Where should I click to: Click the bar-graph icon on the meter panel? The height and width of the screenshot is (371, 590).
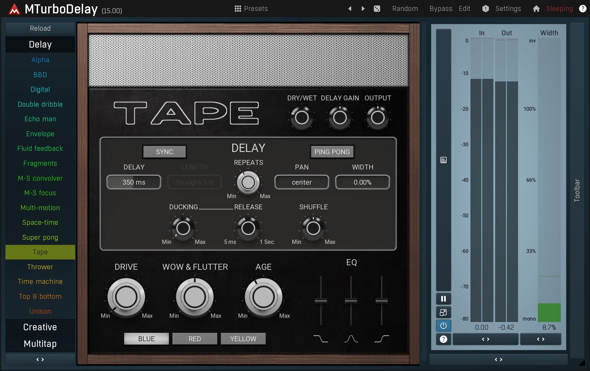tap(443, 160)
